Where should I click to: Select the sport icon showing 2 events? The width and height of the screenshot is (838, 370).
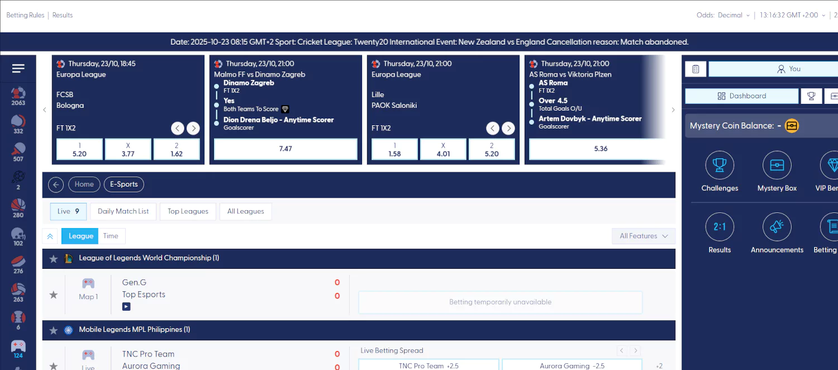click(x=18, y=180)
